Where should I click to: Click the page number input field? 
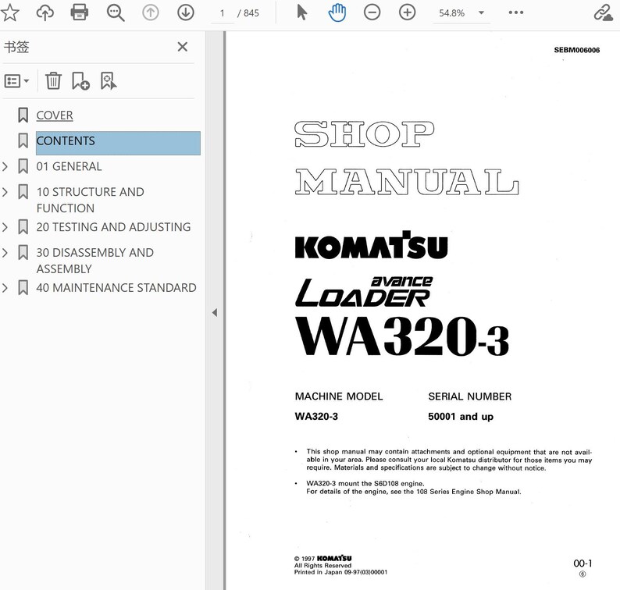(223, 13)
